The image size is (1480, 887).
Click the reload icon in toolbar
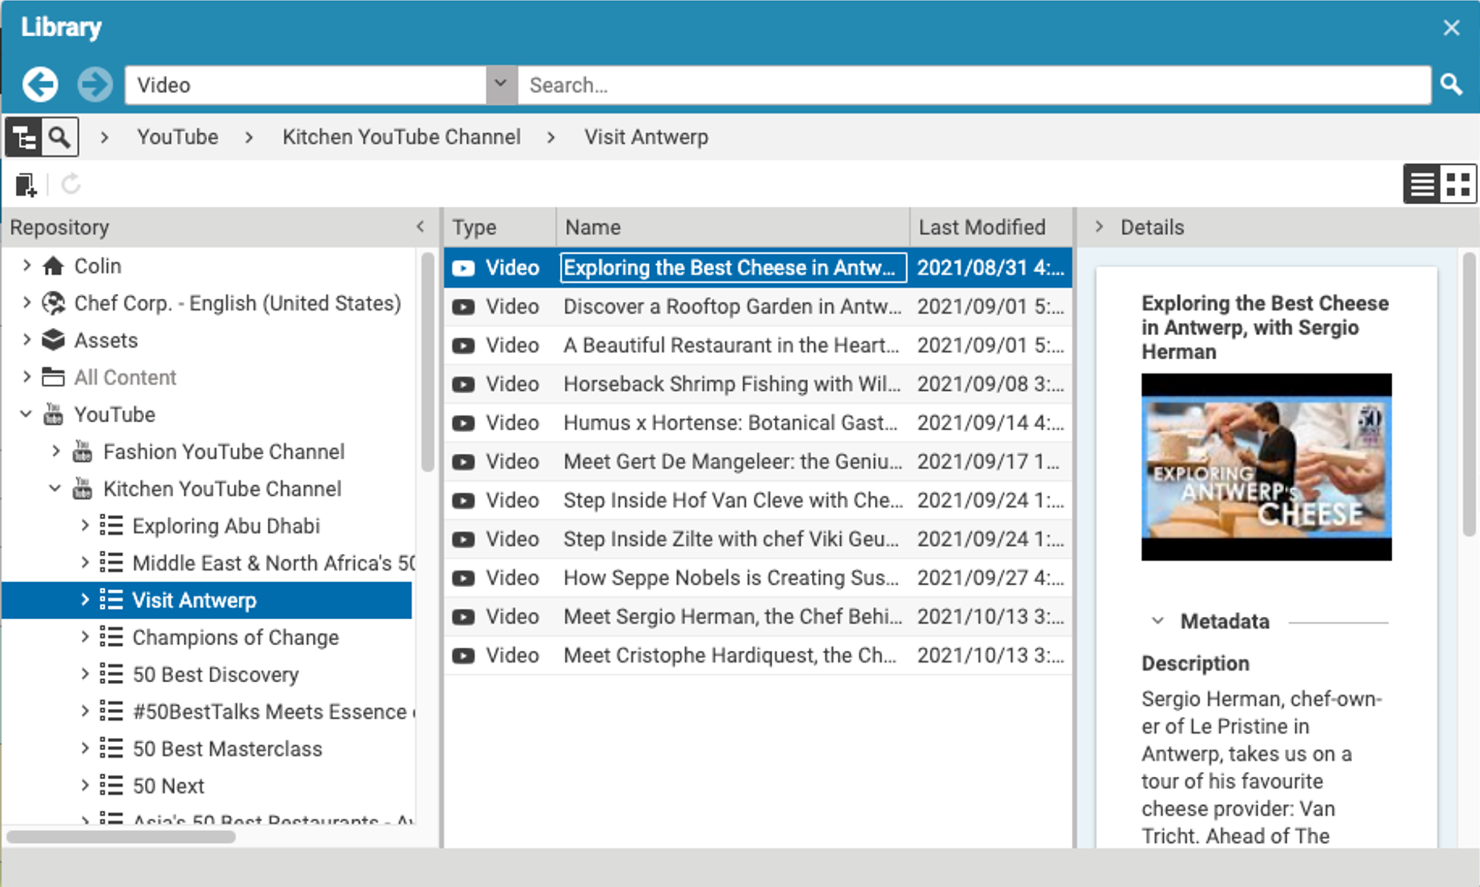click(71, 184)
